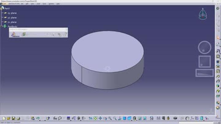
Task: Select the Measure Between tool
Action: pyautogui.click(x=159, y=118)
